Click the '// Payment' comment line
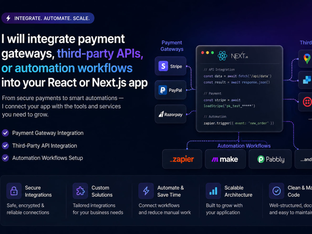The height and width of the screenshot is (234, 312). [212, 93]
